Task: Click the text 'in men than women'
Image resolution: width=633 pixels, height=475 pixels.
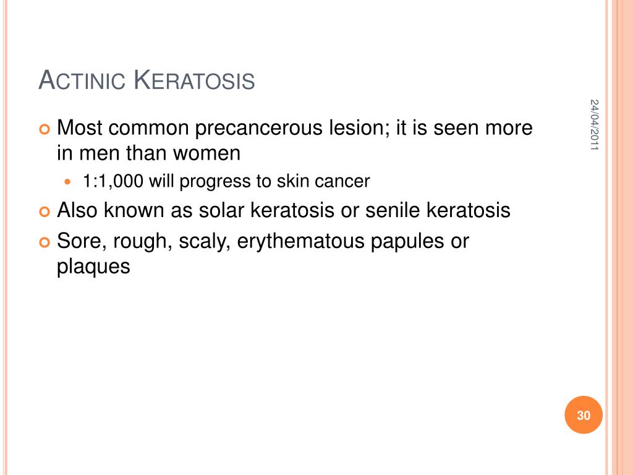Action: [x=148, y=153]
